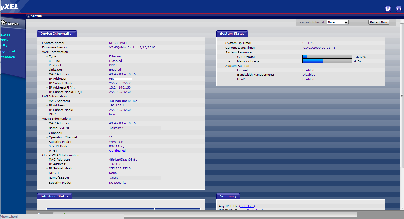Select the Summary tab header
The image size is (404, 219).
[228, 196]
